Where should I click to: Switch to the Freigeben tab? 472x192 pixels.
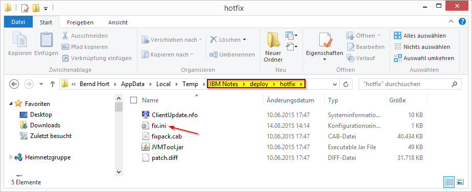pyautogui.click(x=80, y=22)
